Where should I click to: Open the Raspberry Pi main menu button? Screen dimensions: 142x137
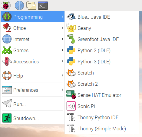click(x=6, y=5)
